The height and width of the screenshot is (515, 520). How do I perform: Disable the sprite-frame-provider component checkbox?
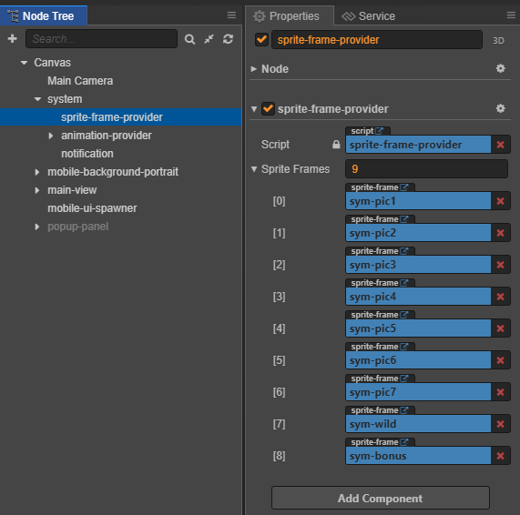268,108
